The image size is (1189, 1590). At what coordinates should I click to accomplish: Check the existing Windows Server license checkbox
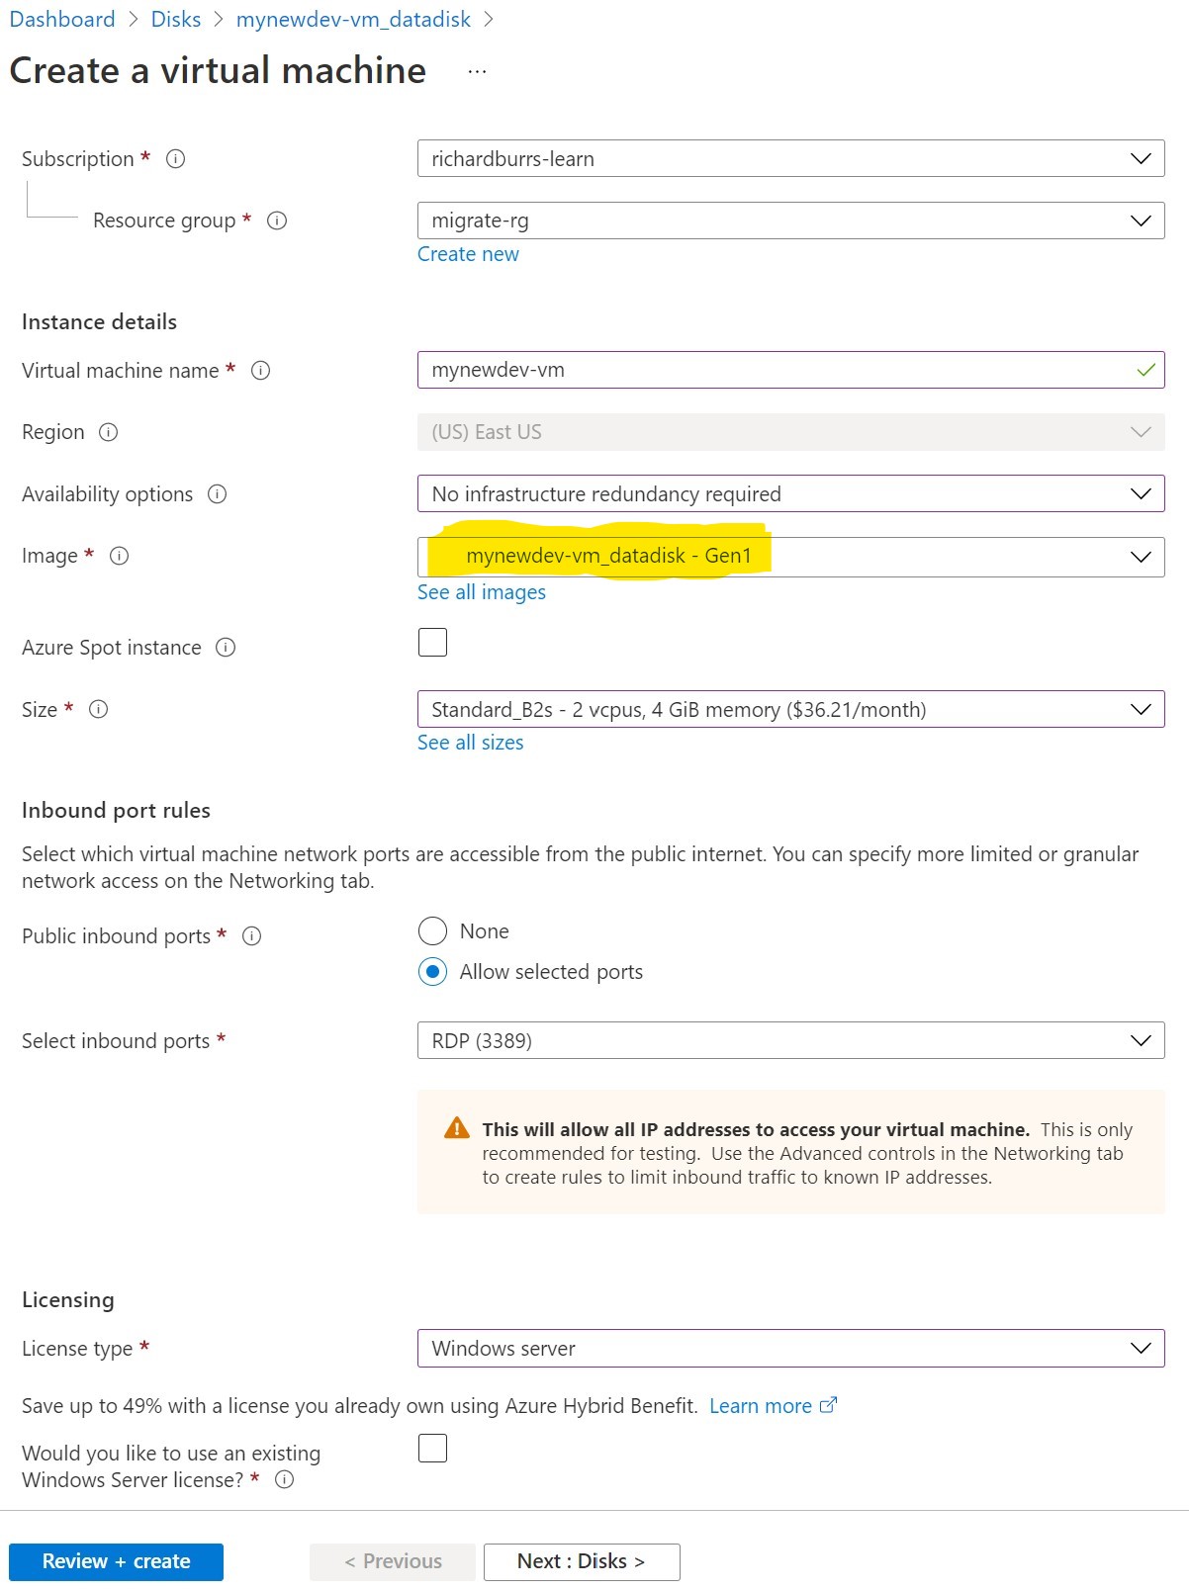click(x=432, y=1449)
